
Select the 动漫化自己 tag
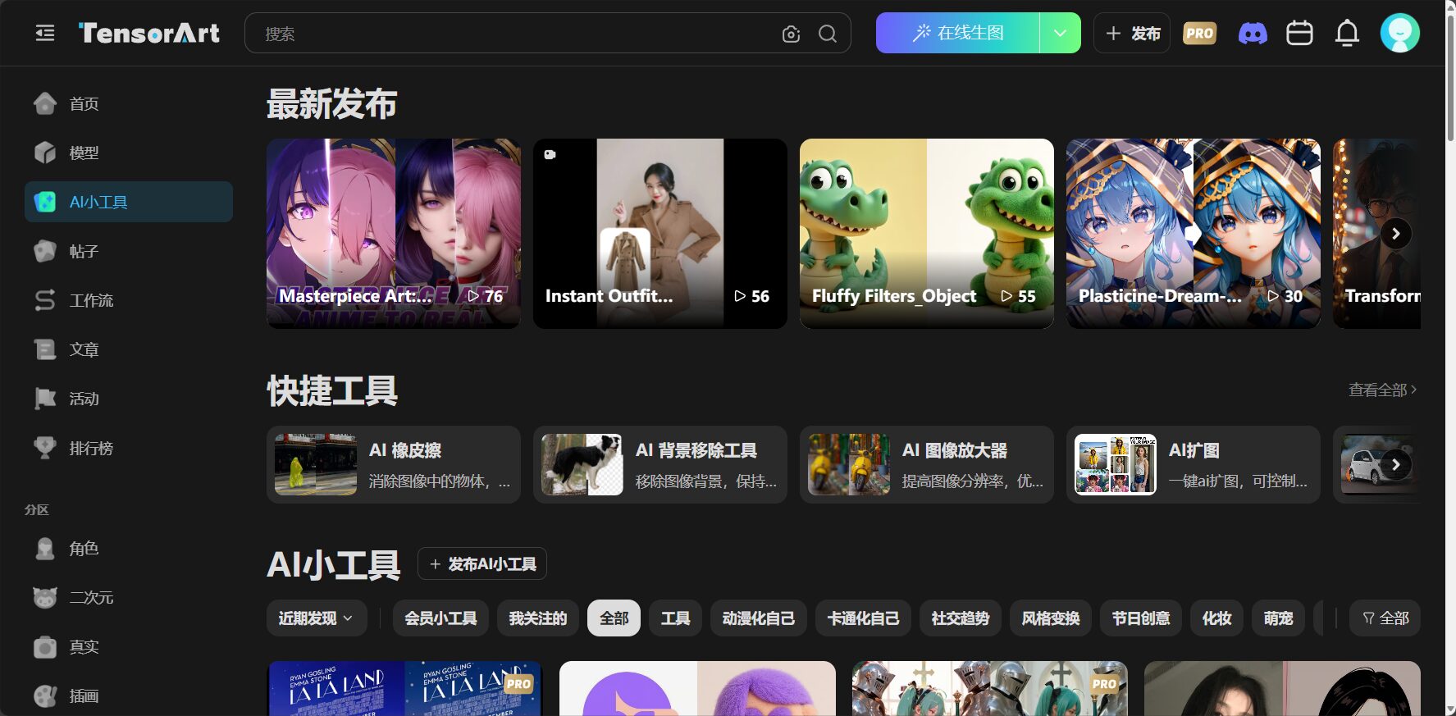(x=759, y=618)
